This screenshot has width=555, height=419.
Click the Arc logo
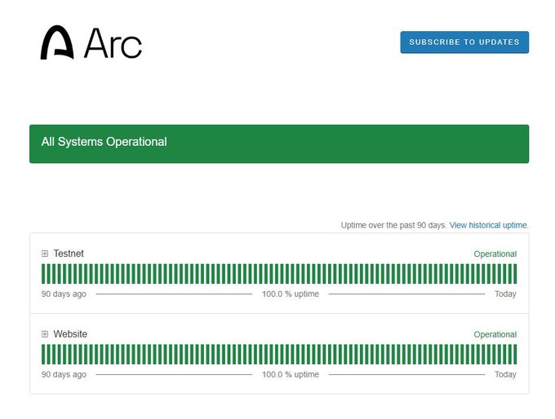pos(91,42)
